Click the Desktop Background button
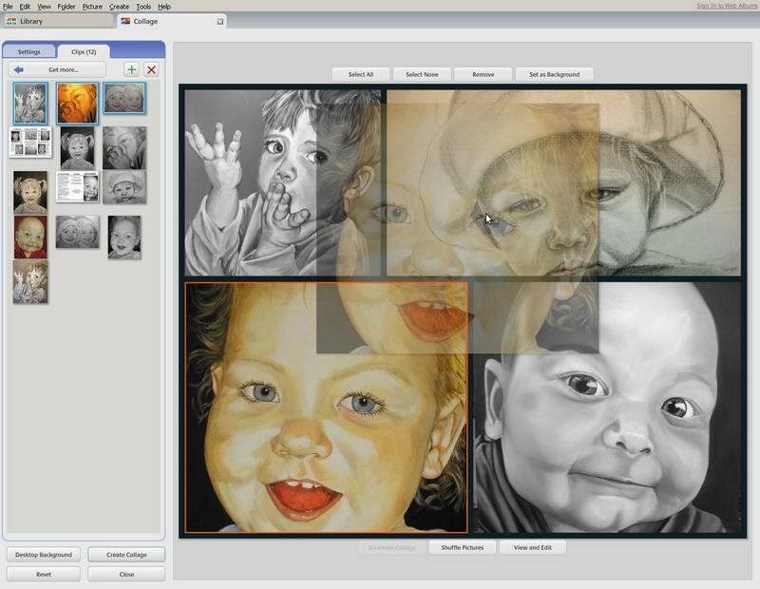 point(44,555)
